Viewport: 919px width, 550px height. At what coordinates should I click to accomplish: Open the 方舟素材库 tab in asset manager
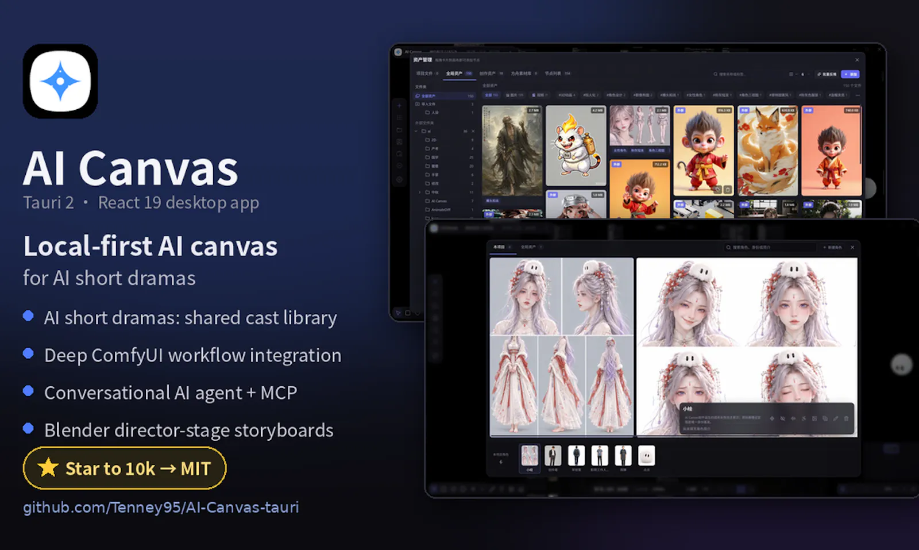[x=524, y=74]
